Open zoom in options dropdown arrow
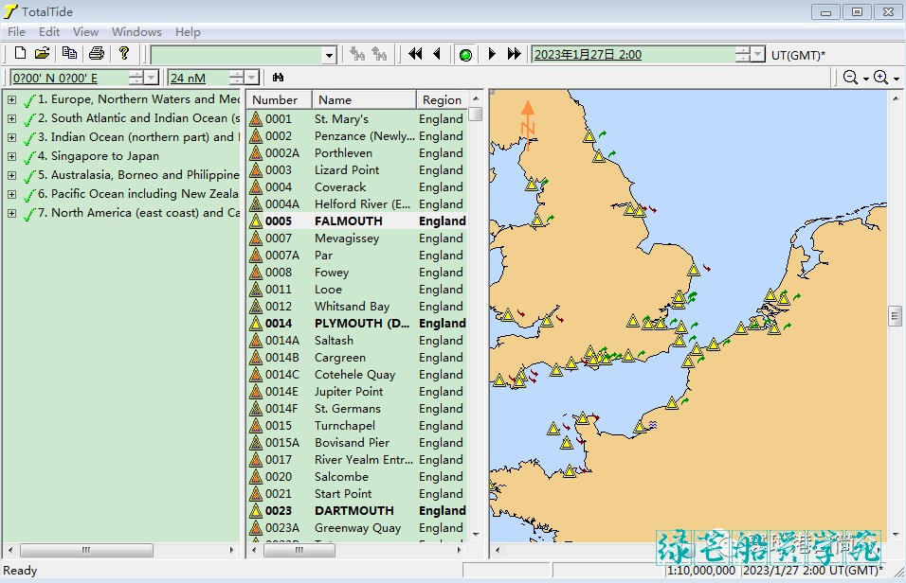The height and width of the screenshot is (583, 906). tap(897, 79)
